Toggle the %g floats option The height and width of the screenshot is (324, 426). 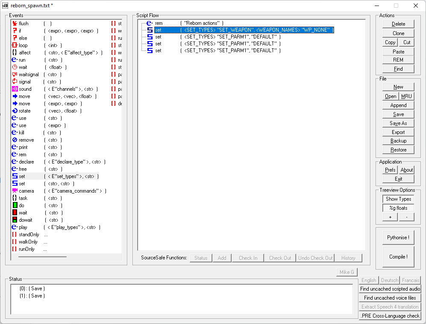[398, 208]
